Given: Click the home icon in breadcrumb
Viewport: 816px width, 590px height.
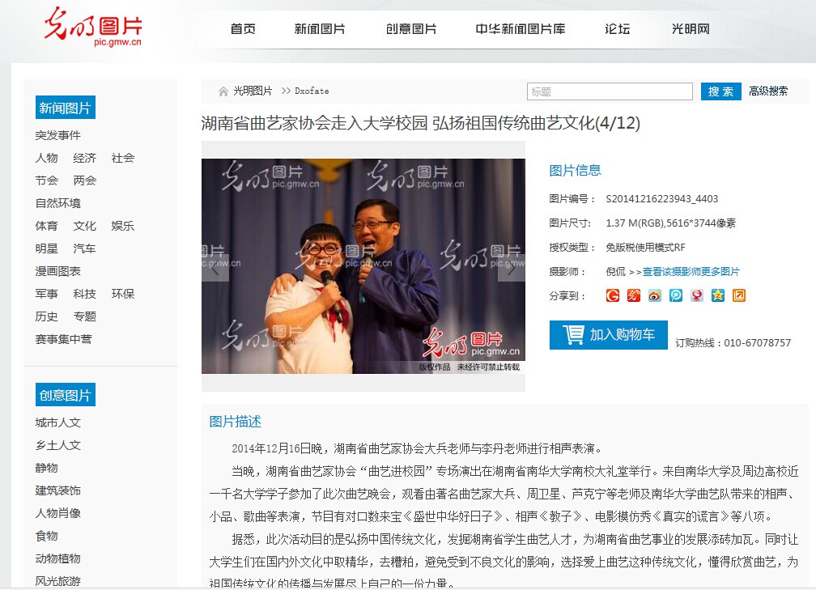Looking at the screenshot, I should [223, 91].
